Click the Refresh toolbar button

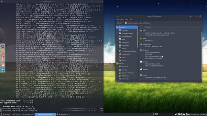119,23
